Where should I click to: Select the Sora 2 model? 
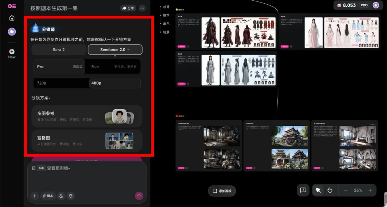point(59,49)
